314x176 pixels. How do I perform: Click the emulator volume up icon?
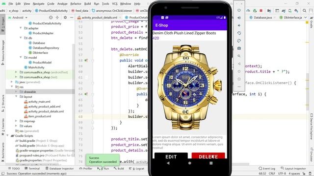coord(239,18)
